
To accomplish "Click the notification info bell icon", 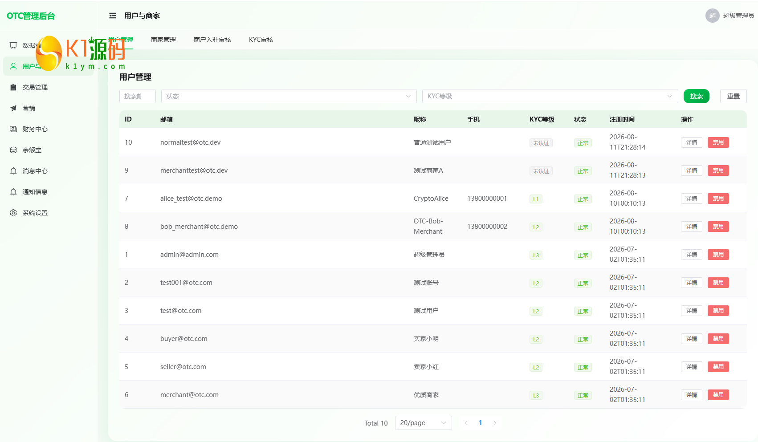I will (13, 192).
